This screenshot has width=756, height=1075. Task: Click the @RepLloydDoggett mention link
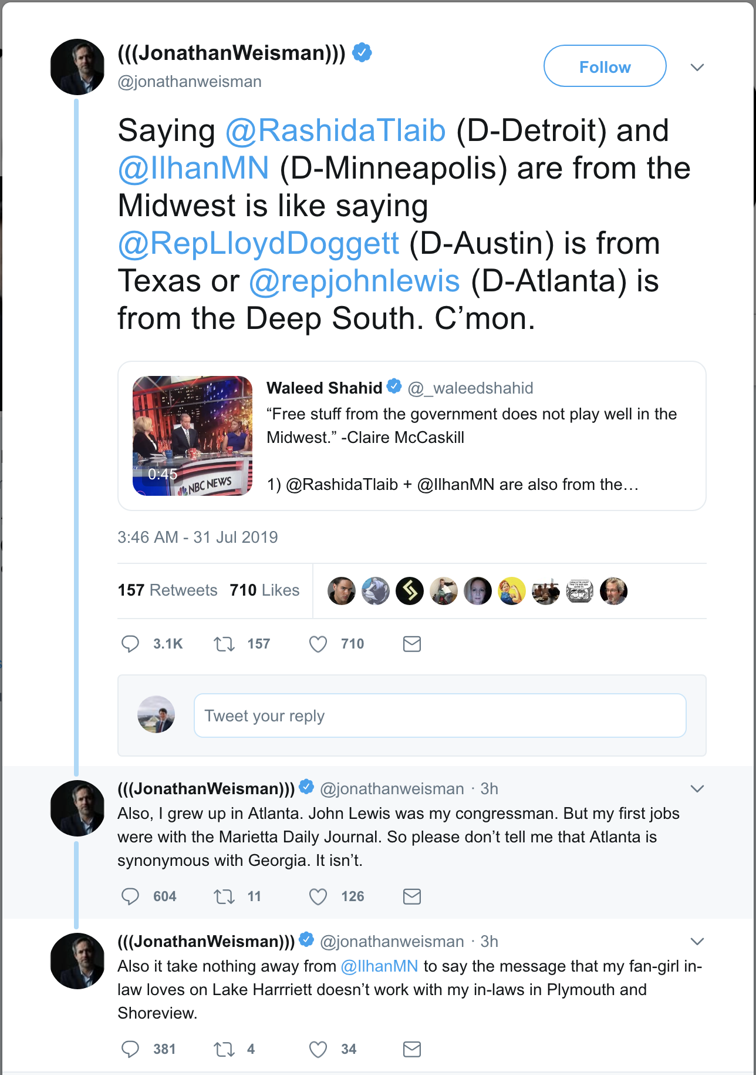pyautogui.click(x=258, y=243)
